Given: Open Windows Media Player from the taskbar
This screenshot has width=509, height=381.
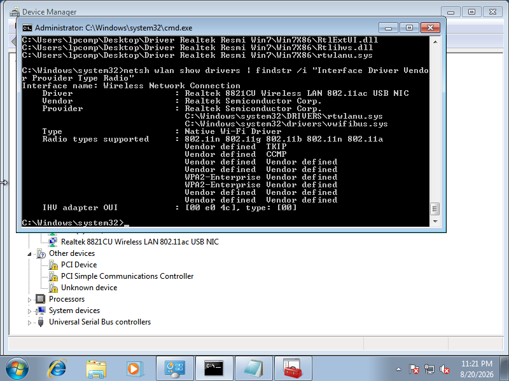Looking at the screenshot, I should pos(134,369).
